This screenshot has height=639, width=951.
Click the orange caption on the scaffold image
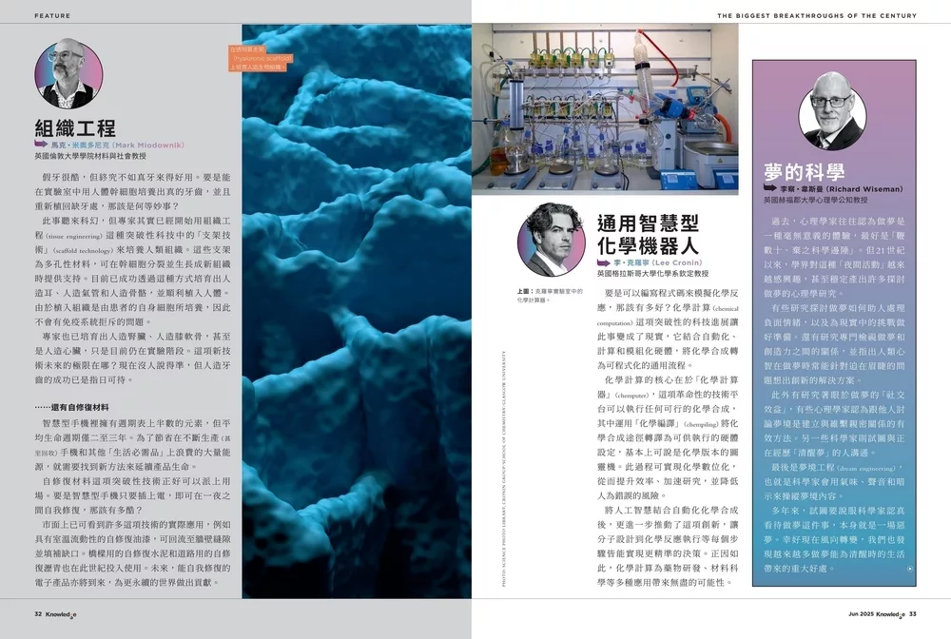coord(261,57)
